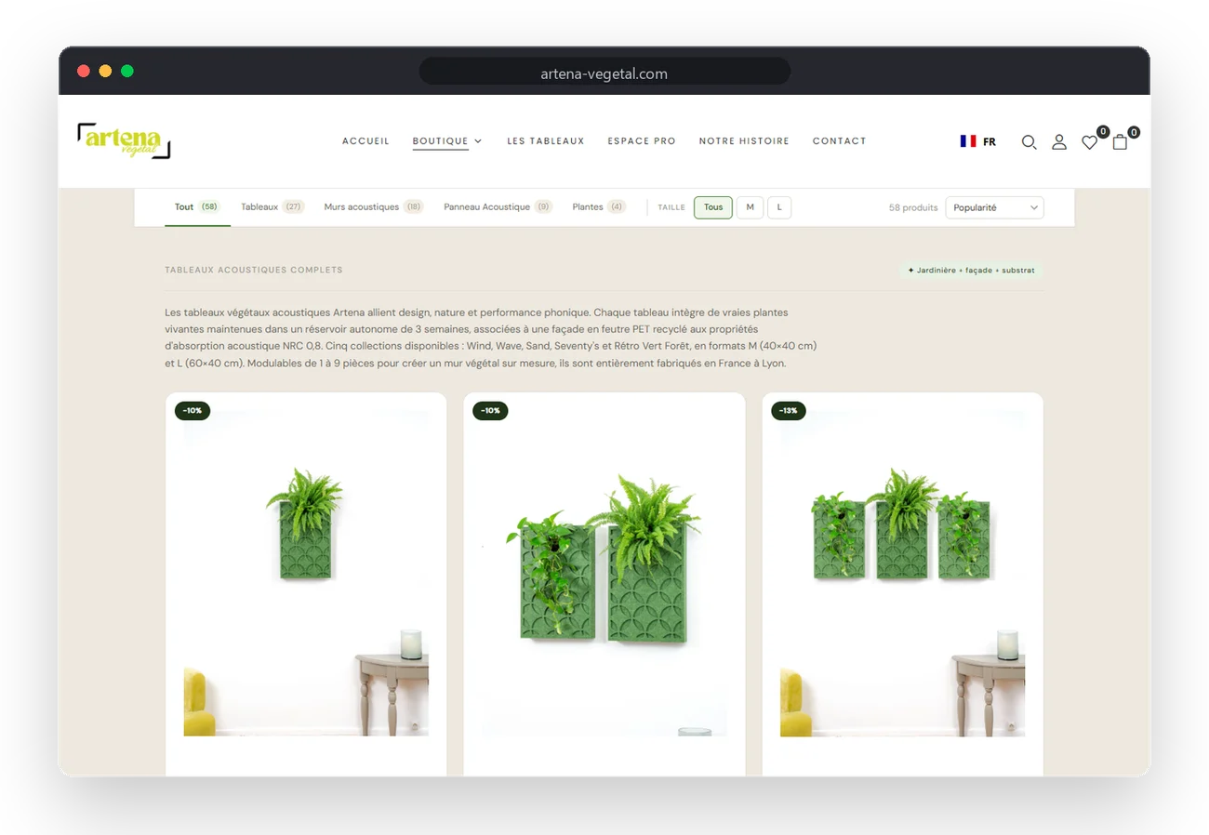Click the French flag language icon
This screenshot has width=1209, height=835.
968,141
